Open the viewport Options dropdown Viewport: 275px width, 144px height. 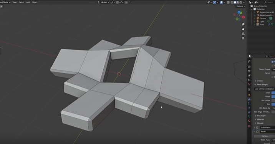click(240, 6)
